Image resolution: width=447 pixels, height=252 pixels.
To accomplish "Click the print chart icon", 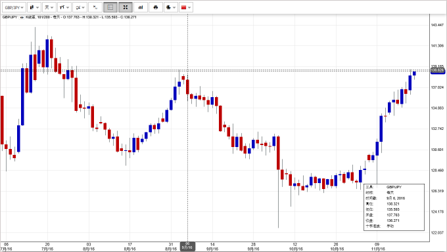I will (x=156, y=7).
